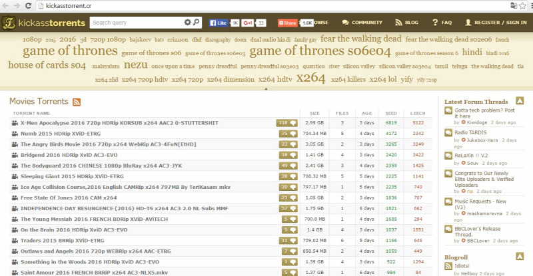Image resolution: width=533 pixels, height=276 pixels.
Task: Open comments for Numb 2015 torrent
Action: (x=288, y=134)
